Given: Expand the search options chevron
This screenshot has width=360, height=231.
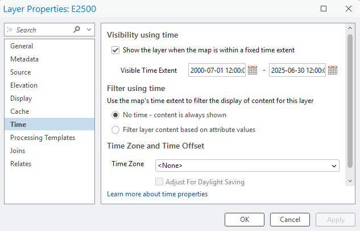Looking at the screenshot, I should [x=88, y=30].
